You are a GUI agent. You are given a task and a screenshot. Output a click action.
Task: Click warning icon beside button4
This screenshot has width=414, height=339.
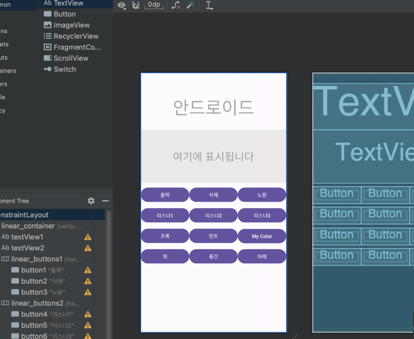88,314
